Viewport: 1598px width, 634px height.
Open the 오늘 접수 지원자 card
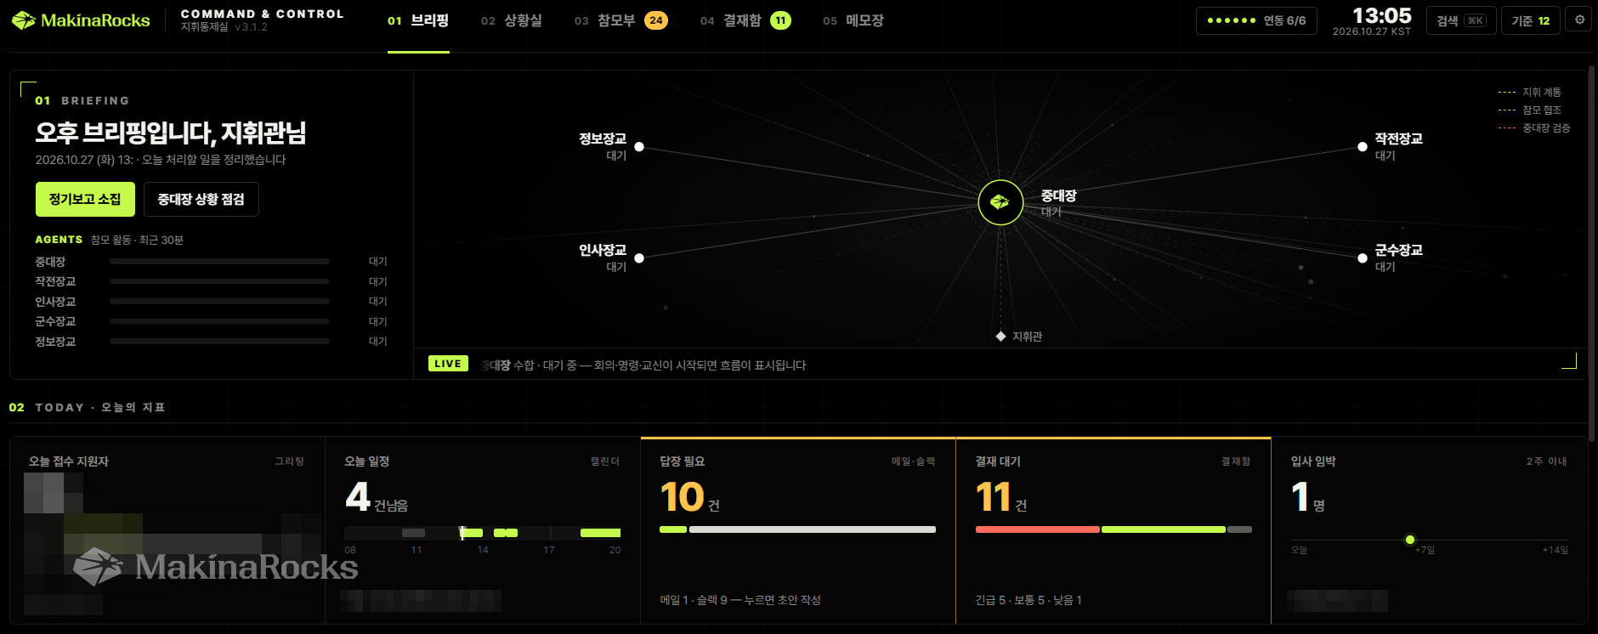[x=167, y=531]
